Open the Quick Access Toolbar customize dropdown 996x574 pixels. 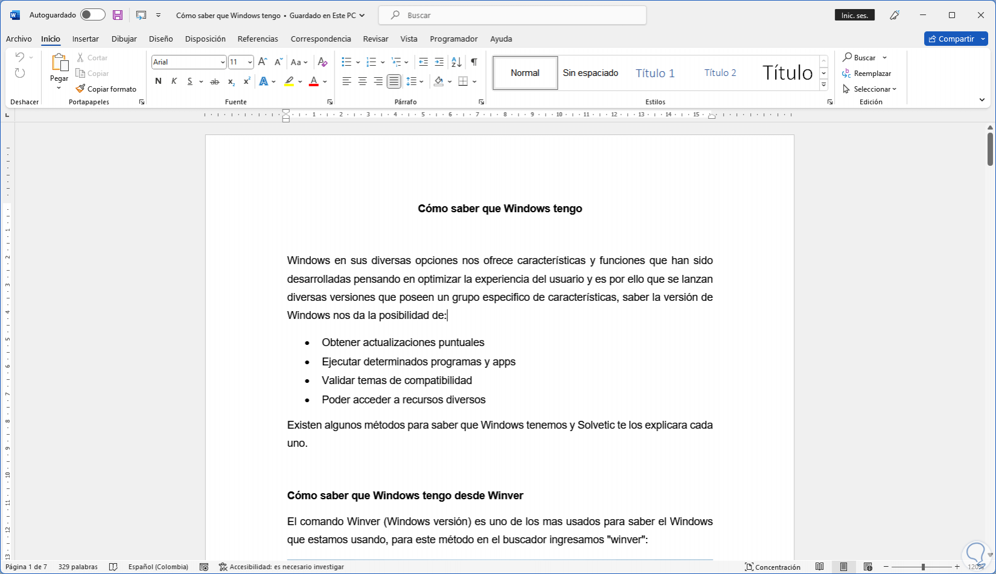click(x=159, y=15)
